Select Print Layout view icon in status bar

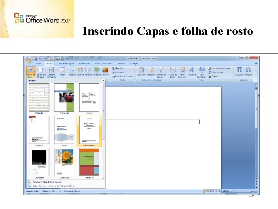206,192
